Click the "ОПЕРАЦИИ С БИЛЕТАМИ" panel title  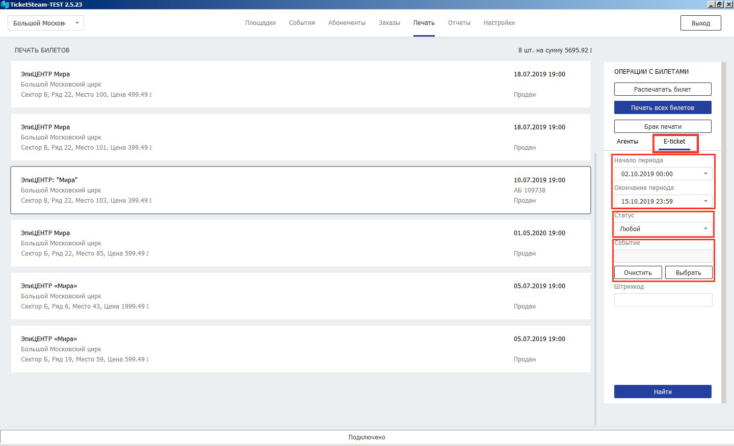click(x=651, y=72)
